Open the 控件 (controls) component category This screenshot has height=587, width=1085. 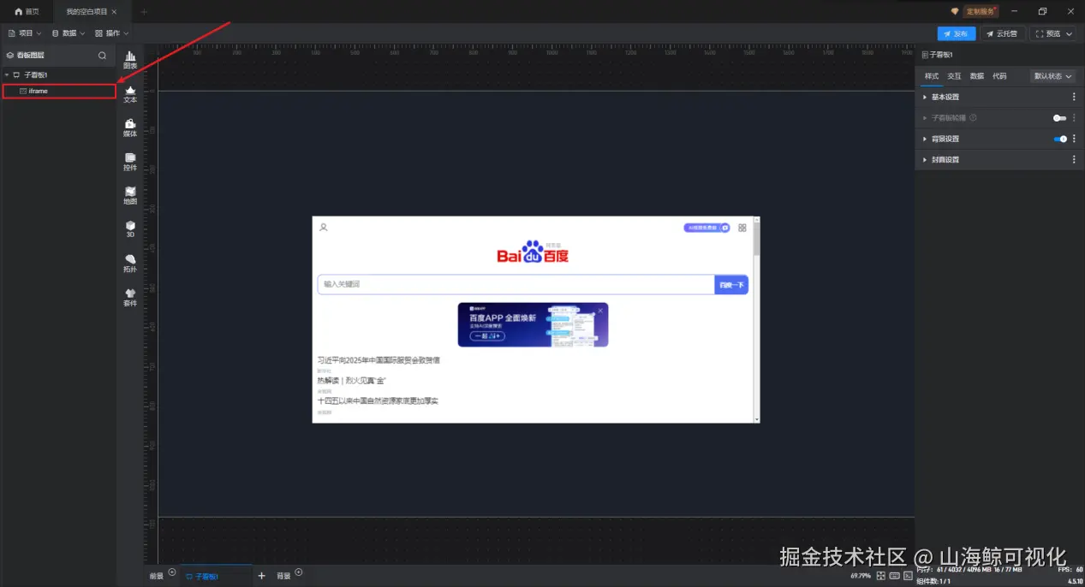pos(130,162)
